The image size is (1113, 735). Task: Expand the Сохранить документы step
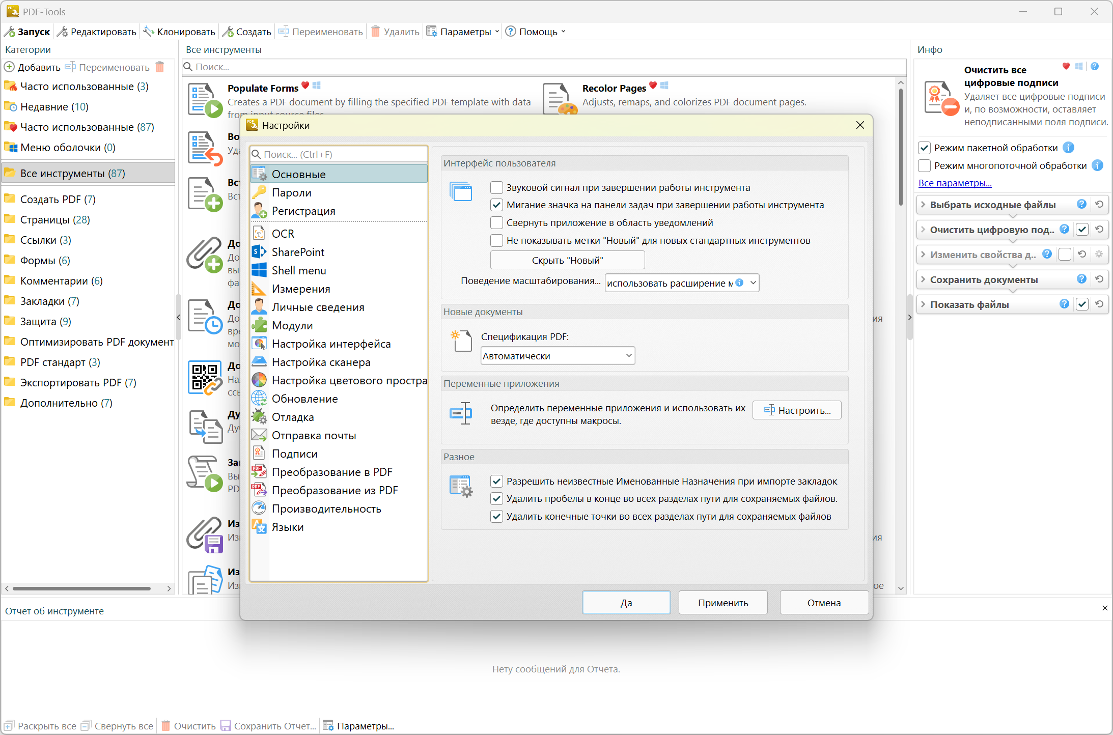coord(923,279)
